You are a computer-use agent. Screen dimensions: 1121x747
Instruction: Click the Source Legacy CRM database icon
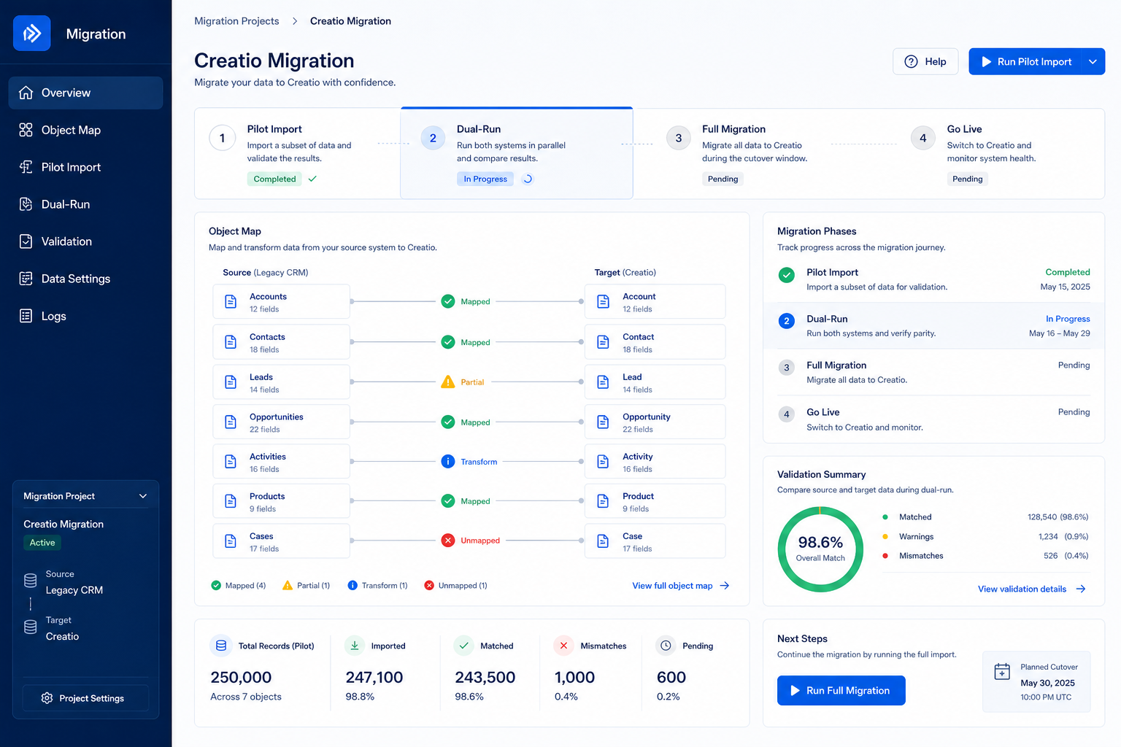(31, 581)
